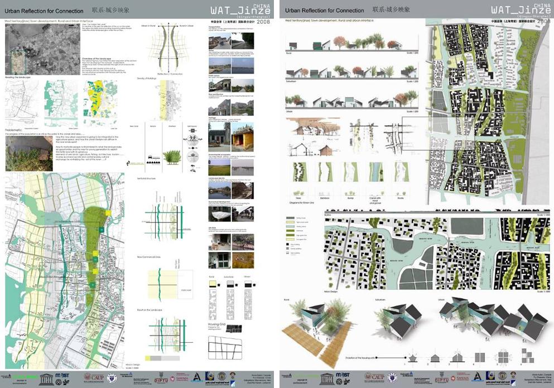Click the CAUP logo on right poster footer

[374, 377]
